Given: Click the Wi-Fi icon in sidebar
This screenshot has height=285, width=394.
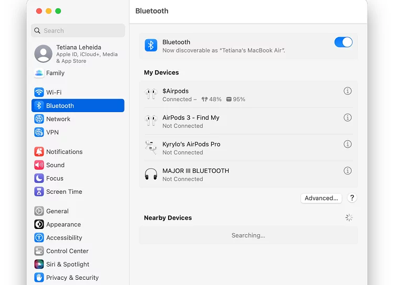Looking at the screenshot, I should 39,92.
